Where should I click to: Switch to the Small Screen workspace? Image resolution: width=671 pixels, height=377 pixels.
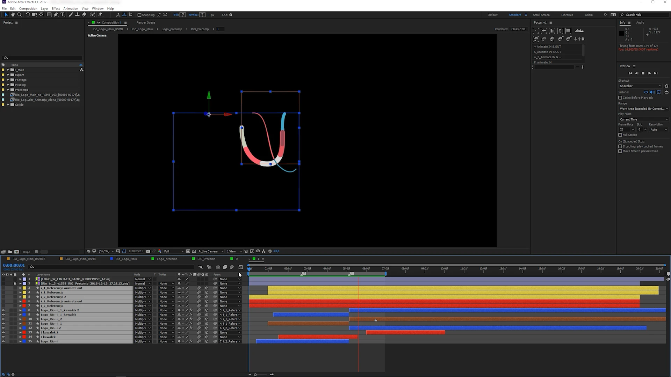pyautogui.click(x=541, y=15)
